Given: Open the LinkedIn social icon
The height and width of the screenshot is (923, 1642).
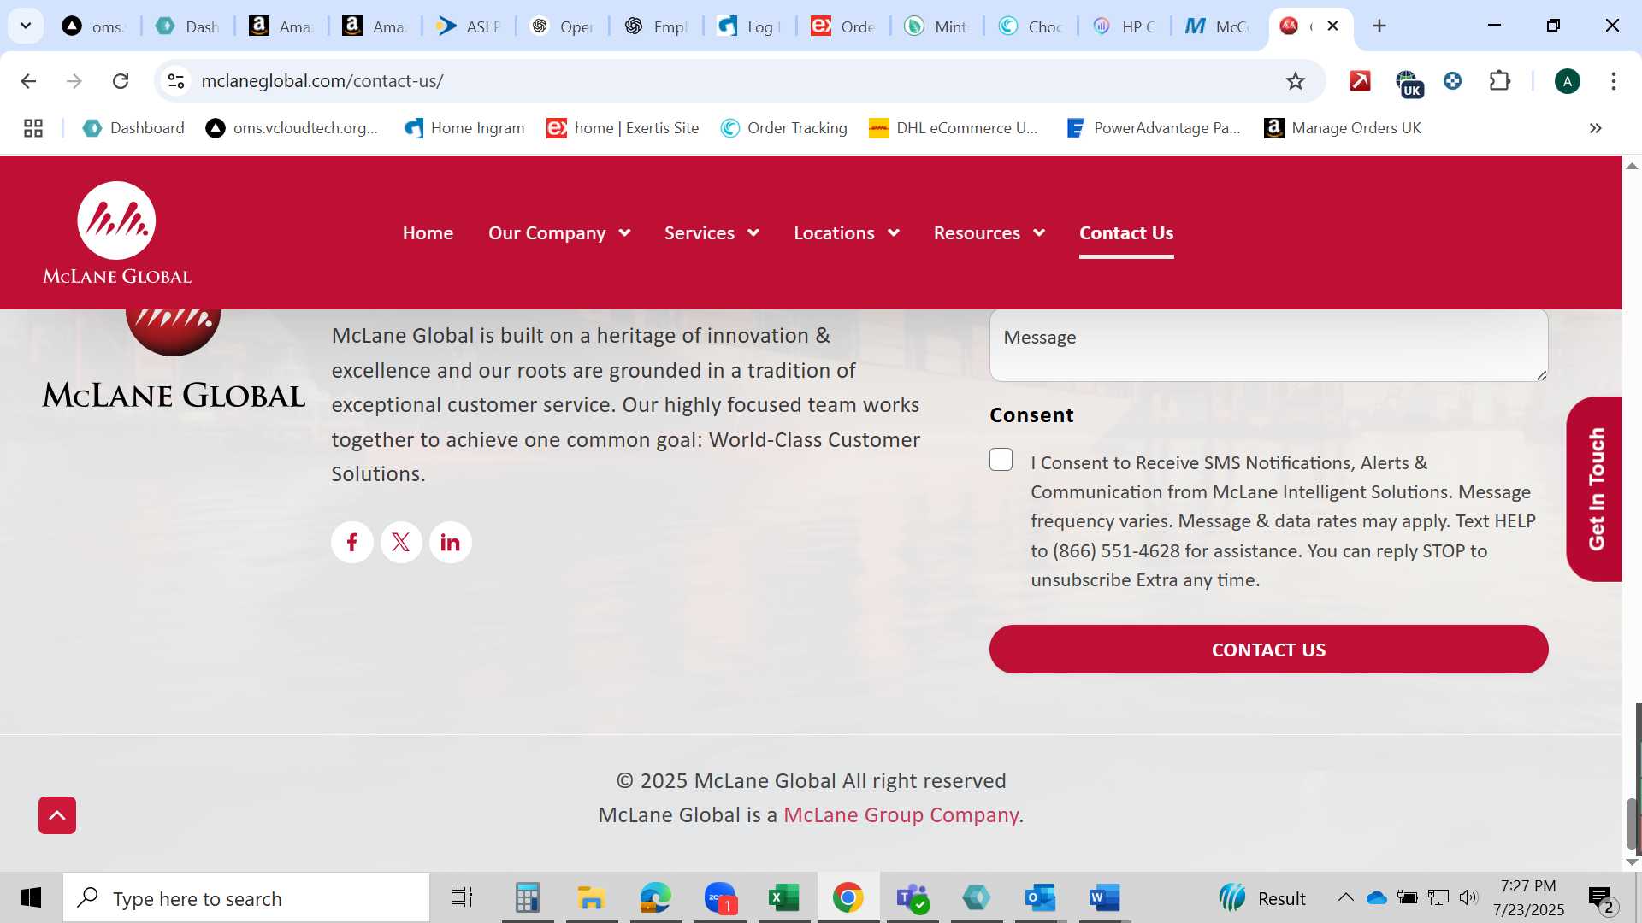Looking at the screenshot, I should (x=450, y=542).
